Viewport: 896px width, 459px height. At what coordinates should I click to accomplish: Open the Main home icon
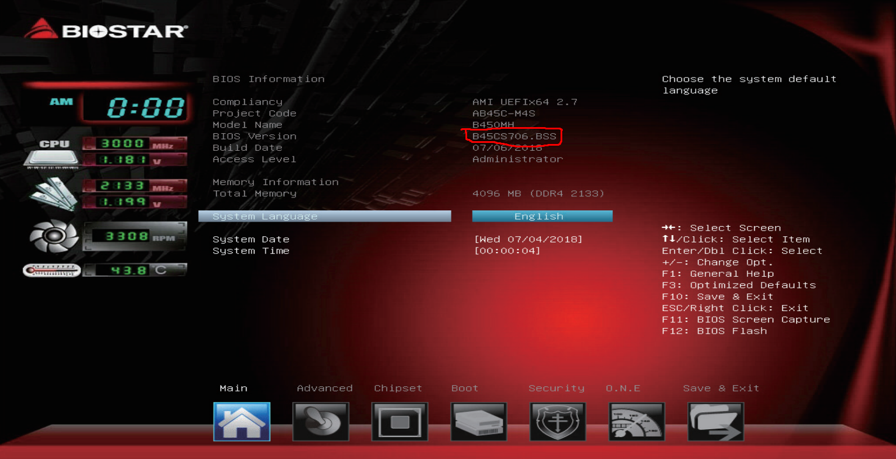tap(242, 421)
